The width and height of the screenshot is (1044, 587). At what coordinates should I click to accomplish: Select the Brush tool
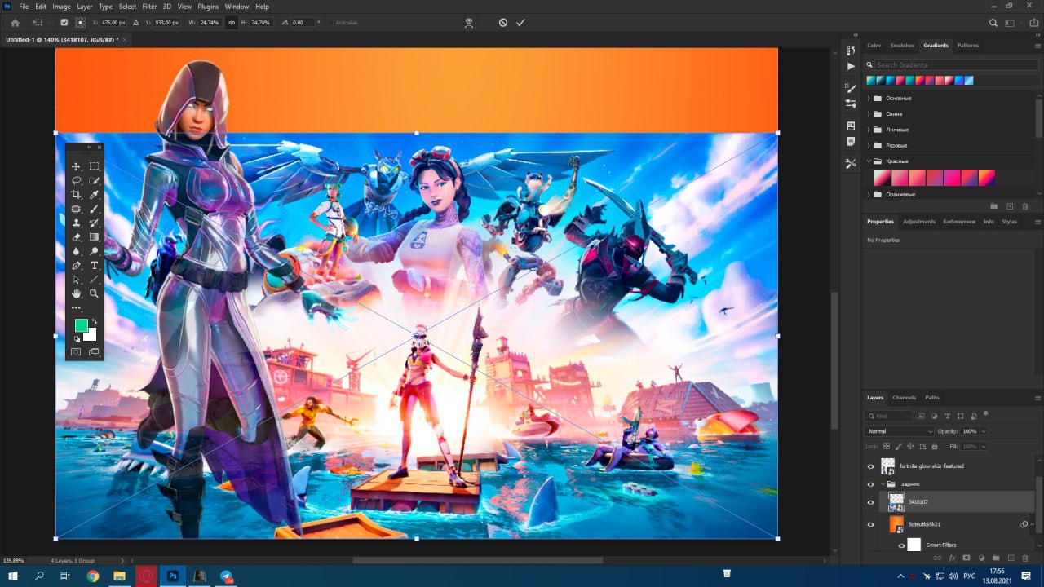(x=95, y=210)
